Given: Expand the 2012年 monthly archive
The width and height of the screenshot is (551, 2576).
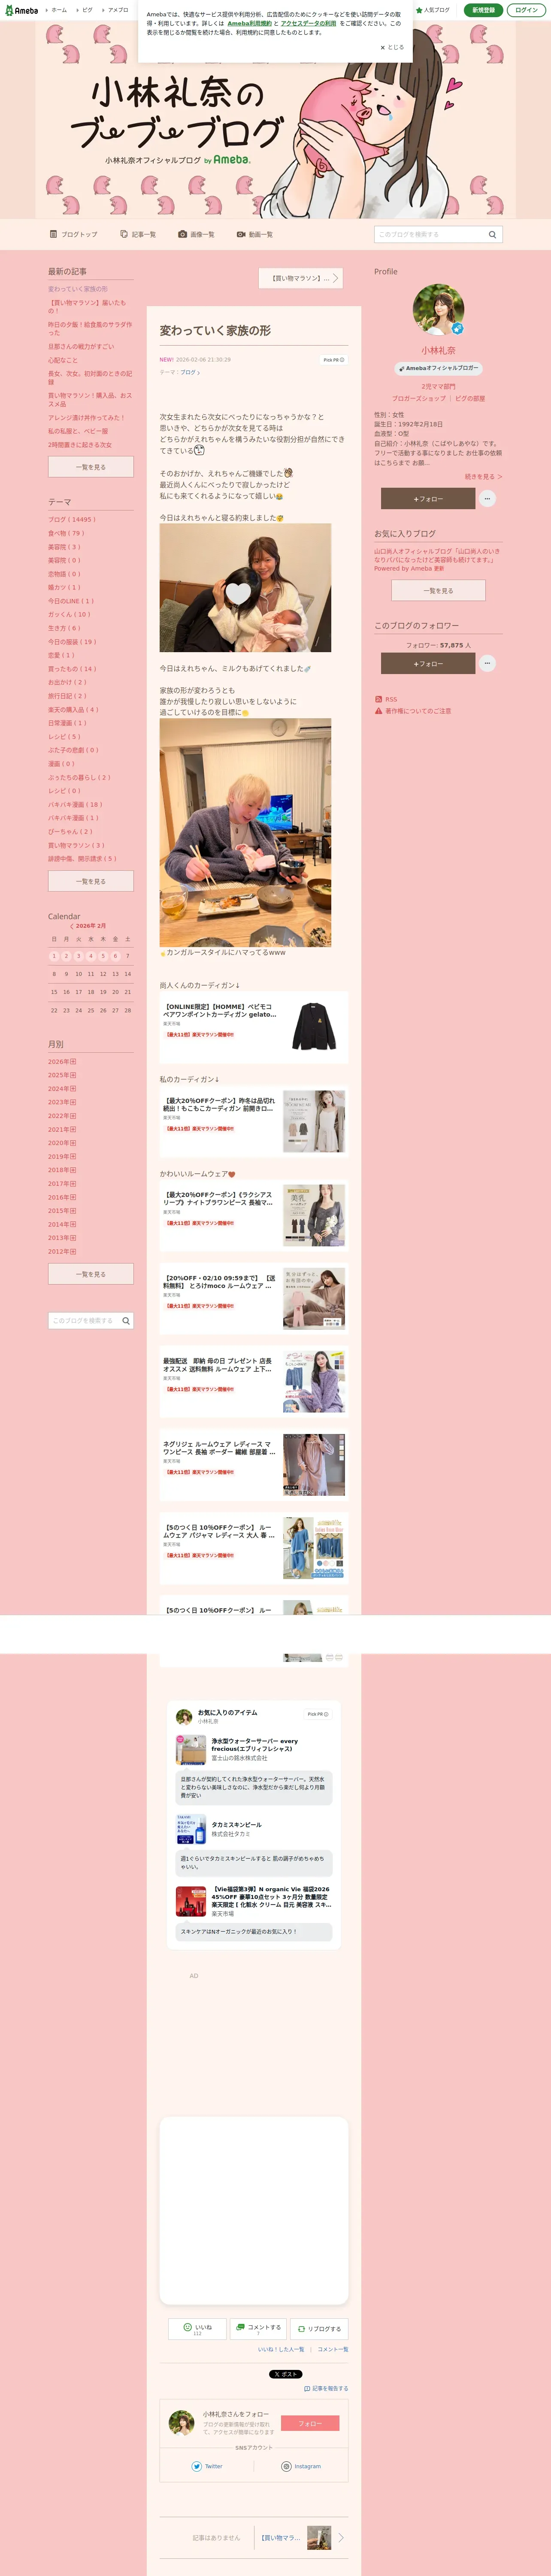Looking at the screenshot, I should click(x=62, y=1251).
